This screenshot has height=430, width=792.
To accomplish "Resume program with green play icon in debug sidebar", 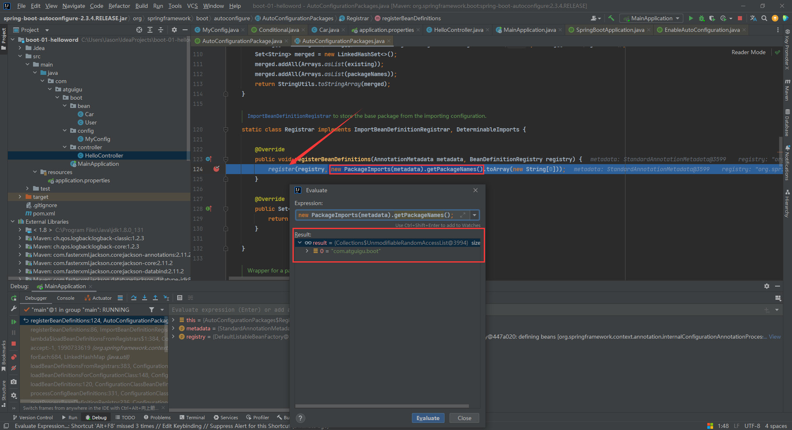I will [14, 321].
